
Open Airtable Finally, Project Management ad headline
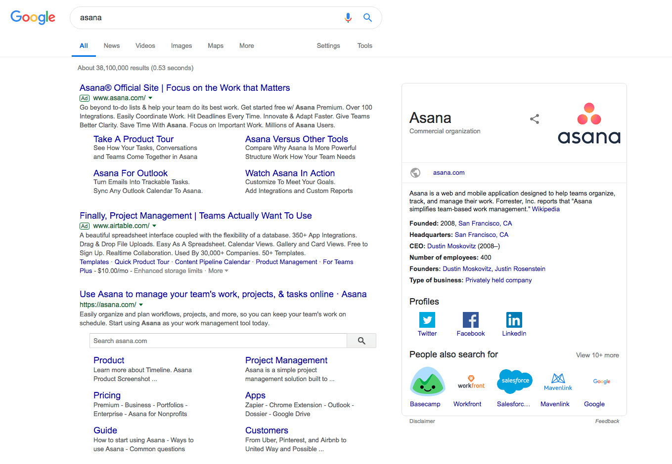tap(196, 216)
